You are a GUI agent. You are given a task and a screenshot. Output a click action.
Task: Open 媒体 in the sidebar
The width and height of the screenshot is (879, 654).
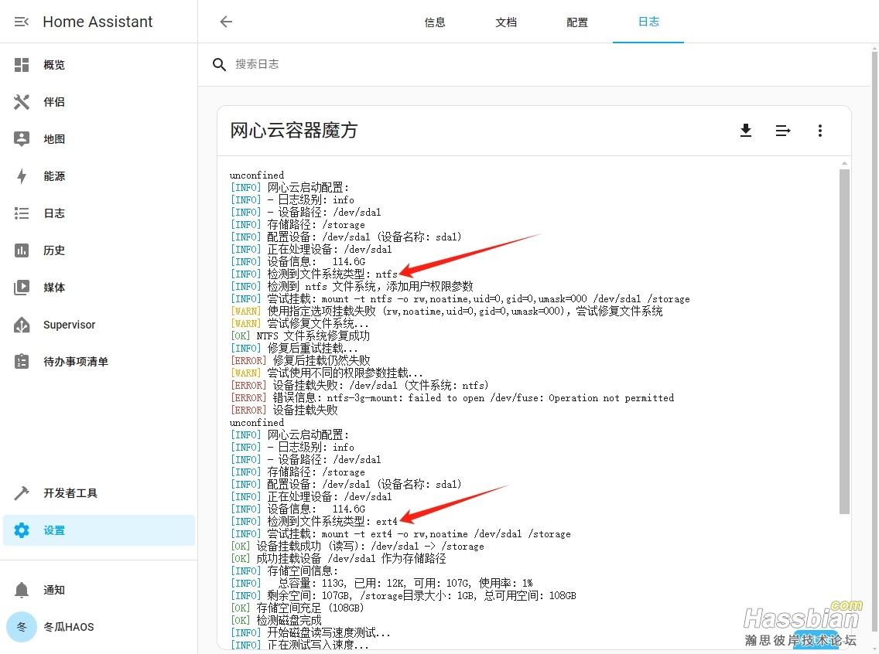54,288
